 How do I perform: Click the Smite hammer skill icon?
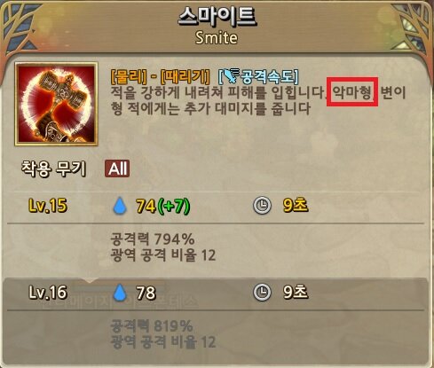[56, 104]
